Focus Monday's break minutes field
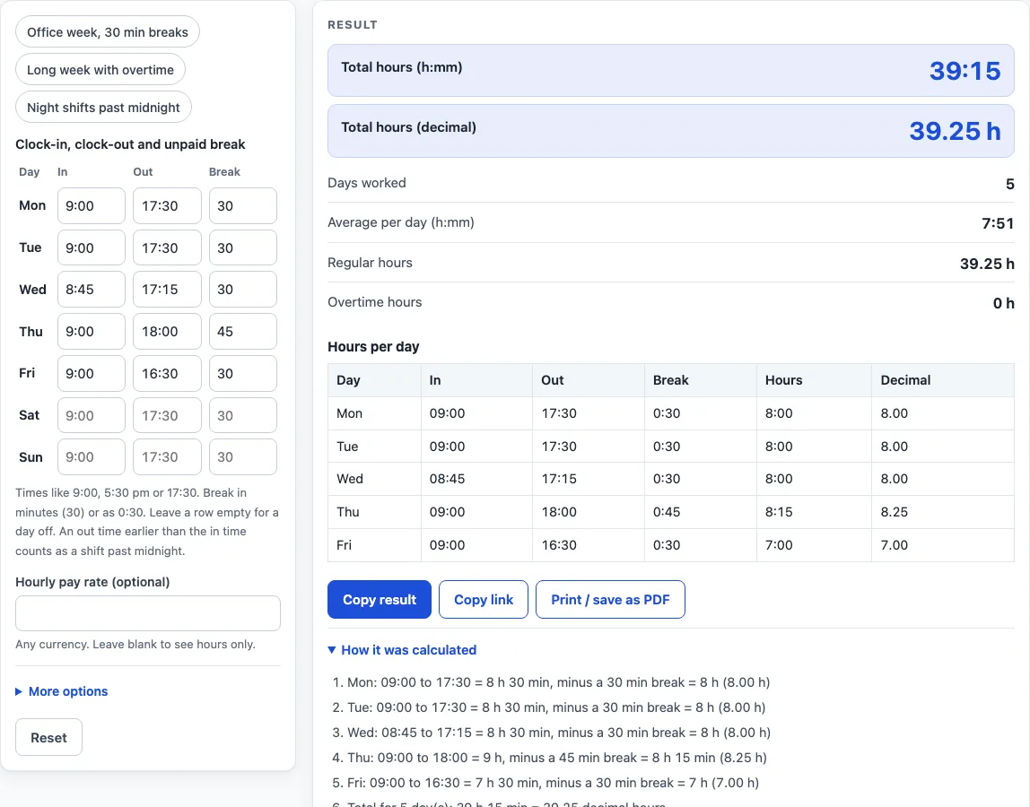1030x807 pixels. (243, 205)
